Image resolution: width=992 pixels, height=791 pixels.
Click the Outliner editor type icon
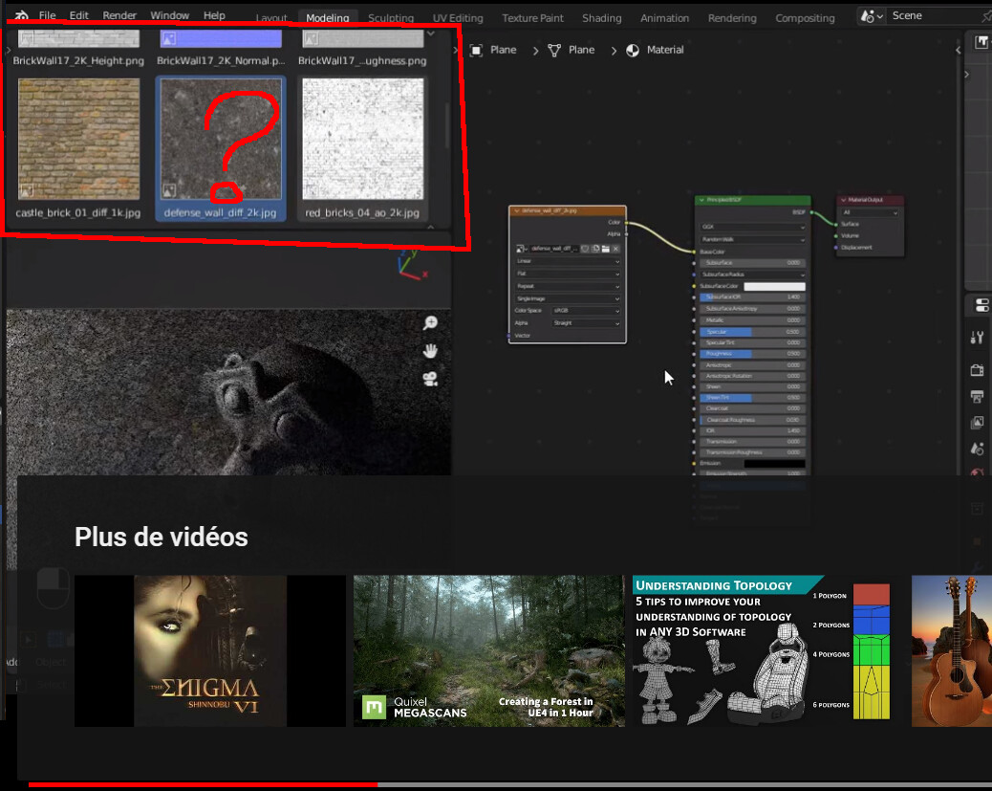click(x=981, y=42)
